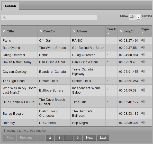This screenshot has height=144, width=153.
Task: Click the audio icon in the Bombay row
Action: [143, 122]
